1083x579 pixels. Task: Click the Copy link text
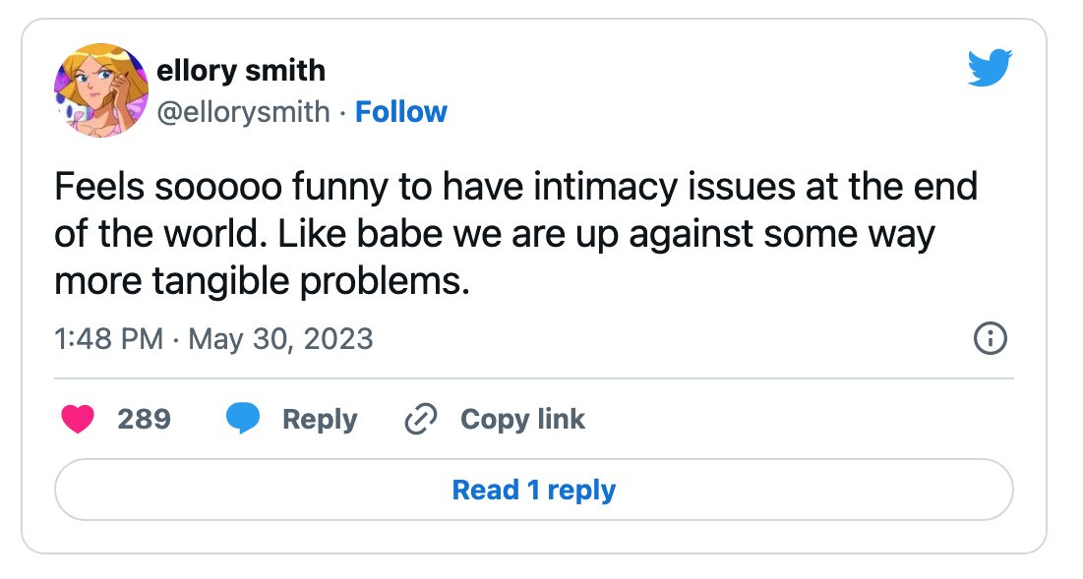[x=523, y=420]
